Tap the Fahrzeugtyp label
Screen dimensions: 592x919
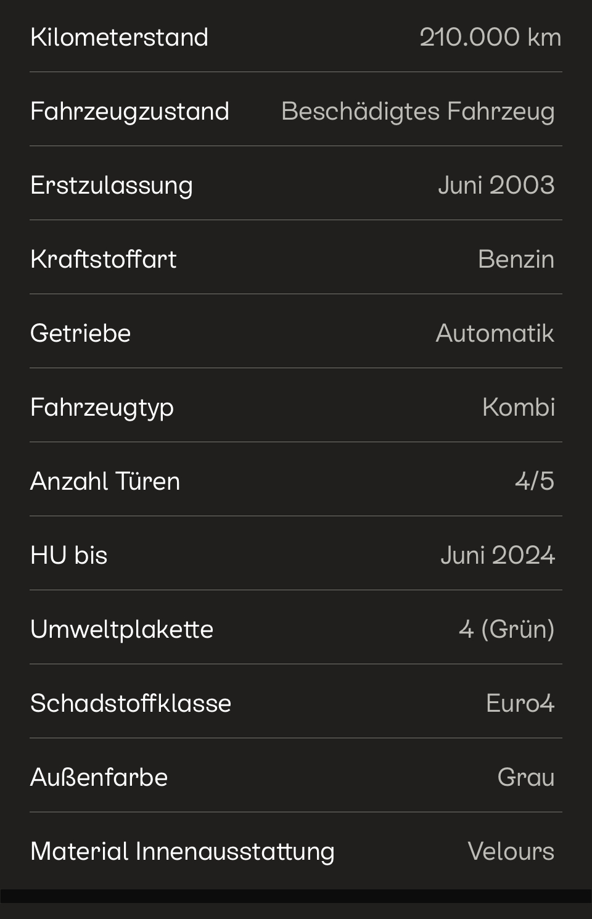click(102, 408)
